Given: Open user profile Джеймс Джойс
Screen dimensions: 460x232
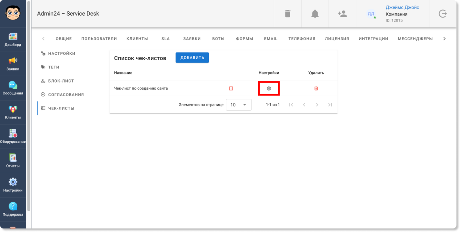Looking at the screenshot, I should click(x=402, y=8).
